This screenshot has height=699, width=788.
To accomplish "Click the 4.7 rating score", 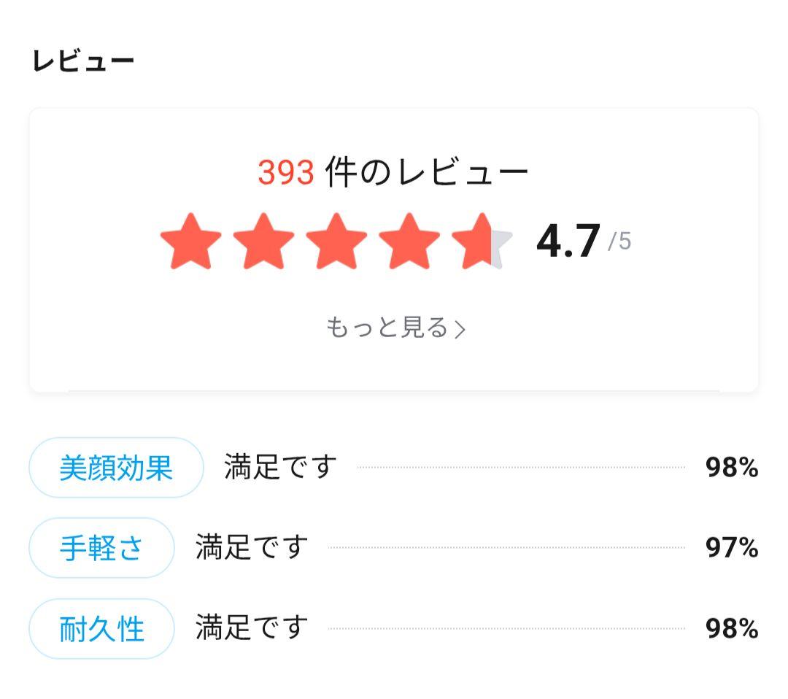I will (x=568, y=242).
